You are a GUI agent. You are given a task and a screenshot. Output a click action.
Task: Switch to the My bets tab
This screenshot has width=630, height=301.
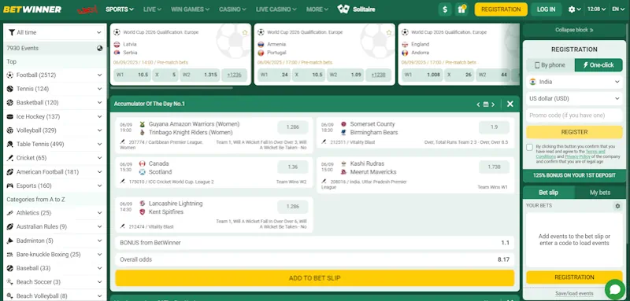point(600,193)
